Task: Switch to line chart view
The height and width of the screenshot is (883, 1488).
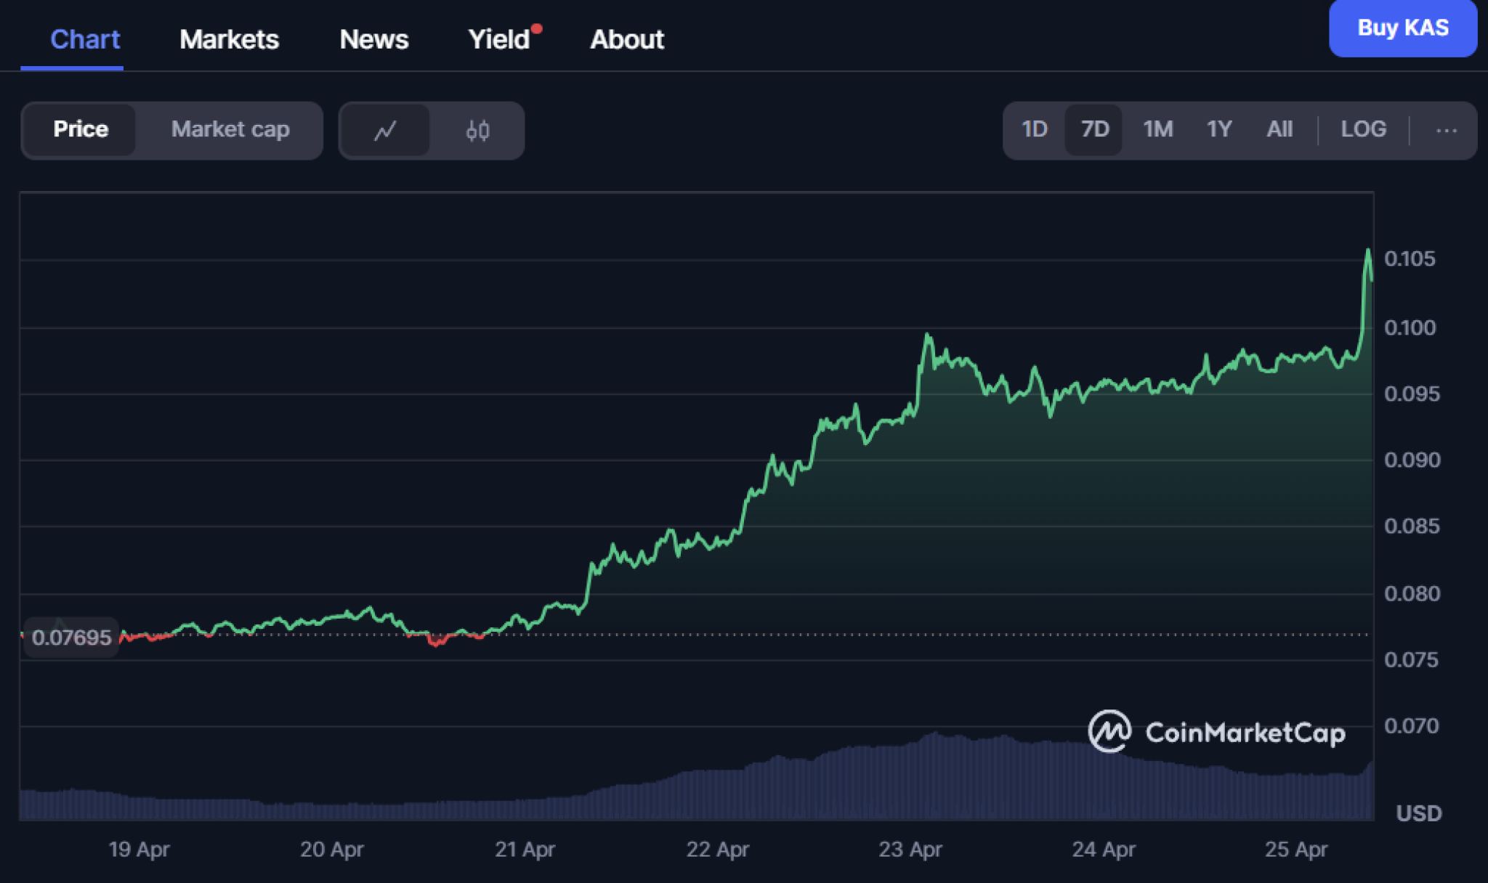Action: [386, 131]
